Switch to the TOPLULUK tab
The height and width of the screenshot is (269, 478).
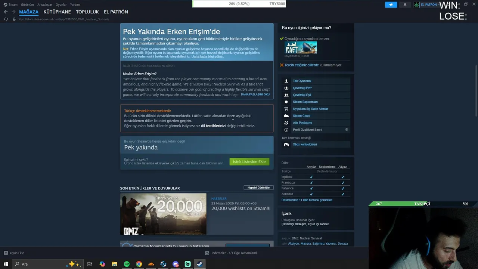87,12
